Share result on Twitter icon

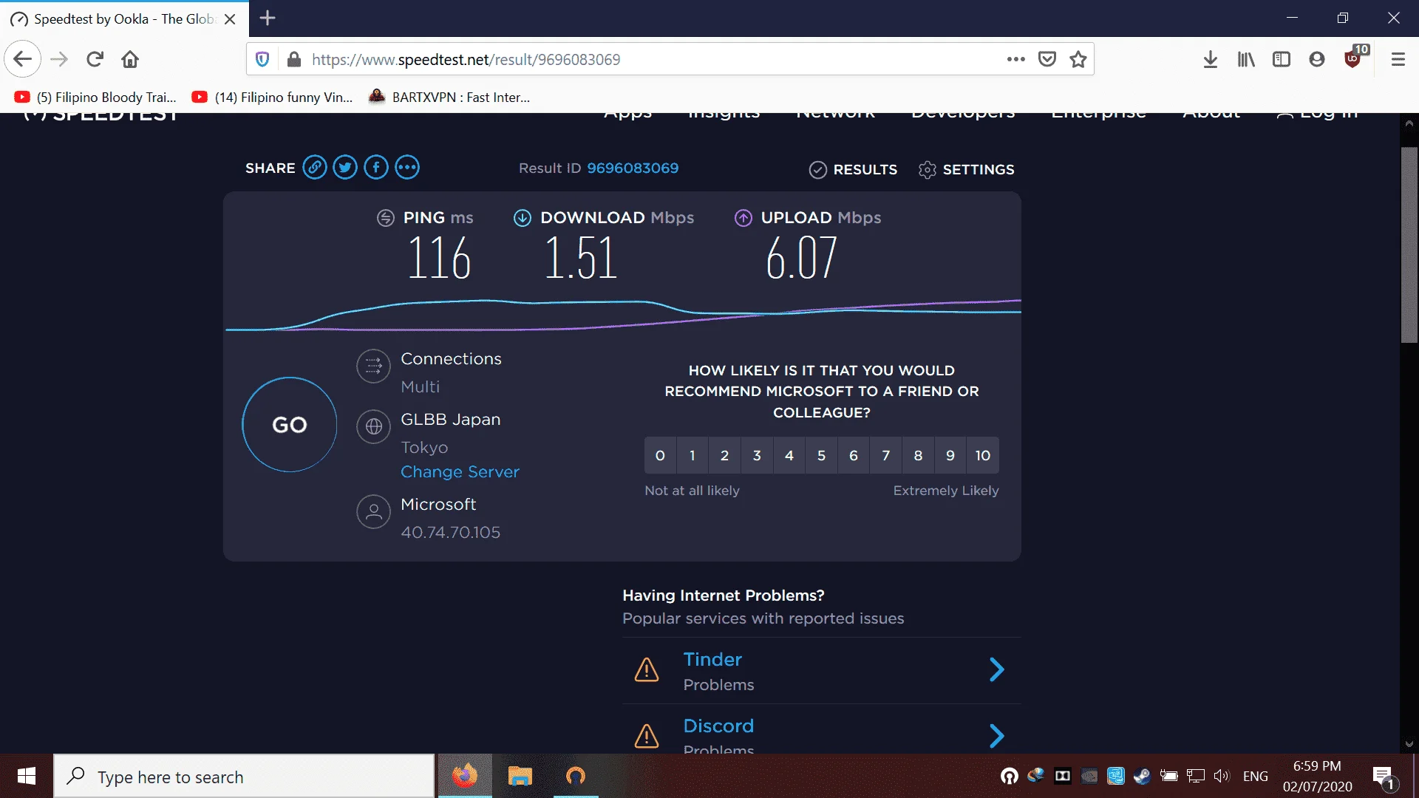tap(345, 168)
